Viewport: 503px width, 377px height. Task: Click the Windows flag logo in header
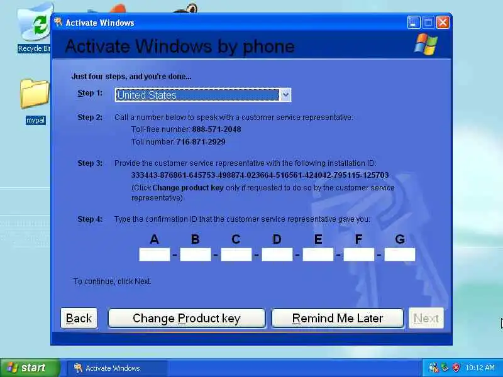[x=426, y=44]
